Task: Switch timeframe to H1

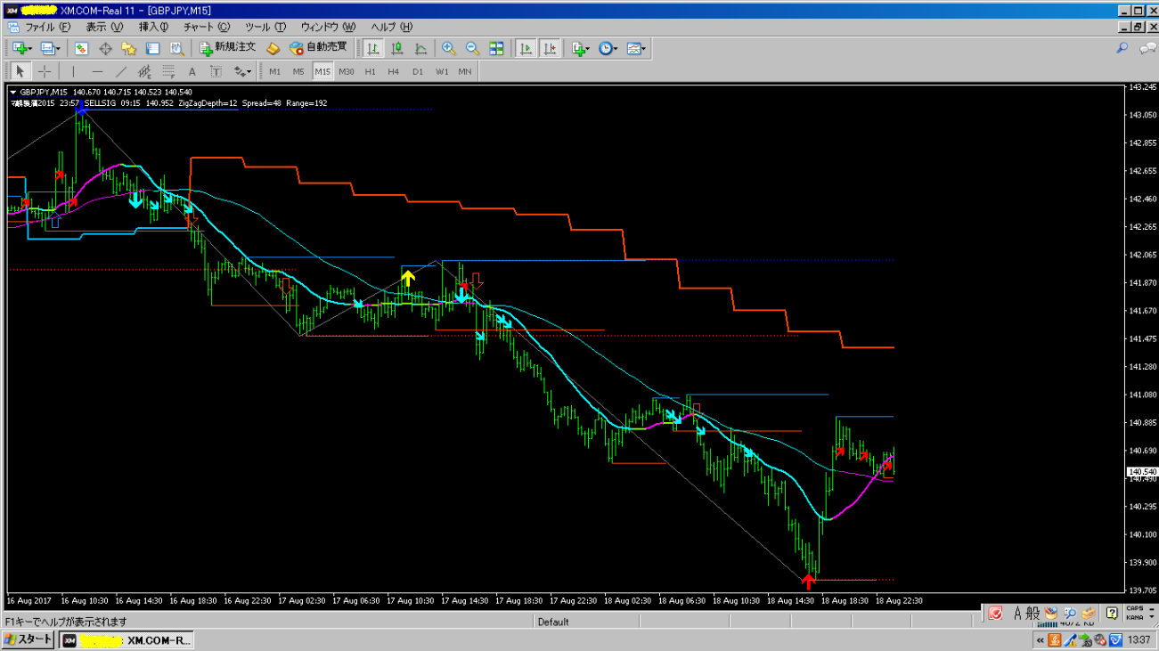Action: click(370, 71)
